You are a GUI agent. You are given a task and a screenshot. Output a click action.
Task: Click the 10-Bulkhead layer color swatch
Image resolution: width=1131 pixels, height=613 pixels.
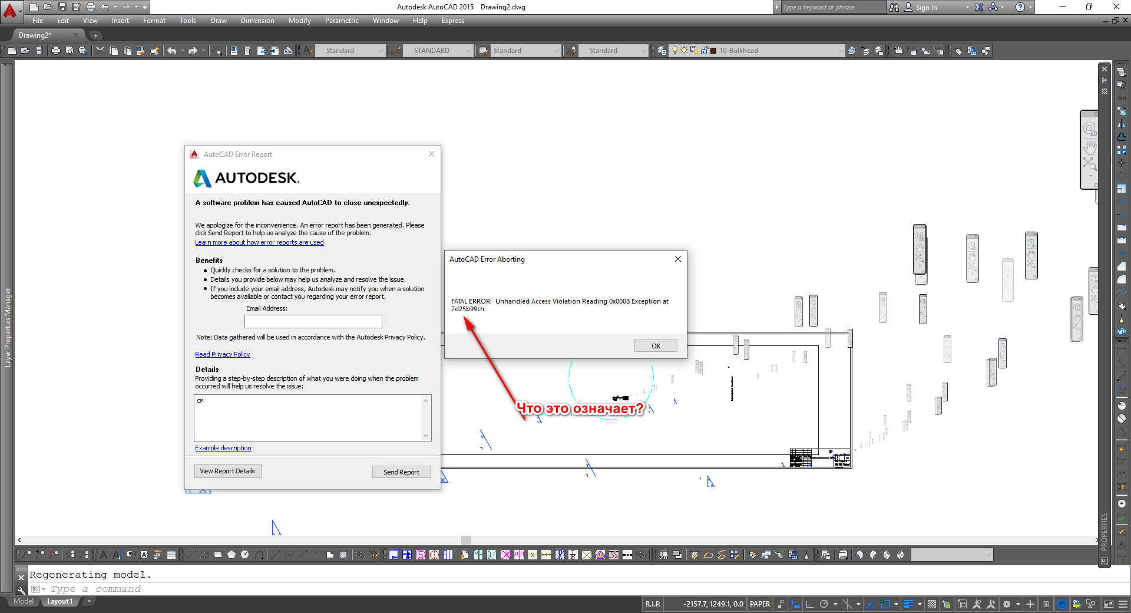point(714,51)
